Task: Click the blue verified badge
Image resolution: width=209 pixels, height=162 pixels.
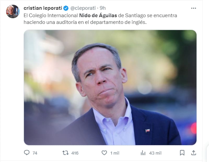Action: click(x=66, y=8)
